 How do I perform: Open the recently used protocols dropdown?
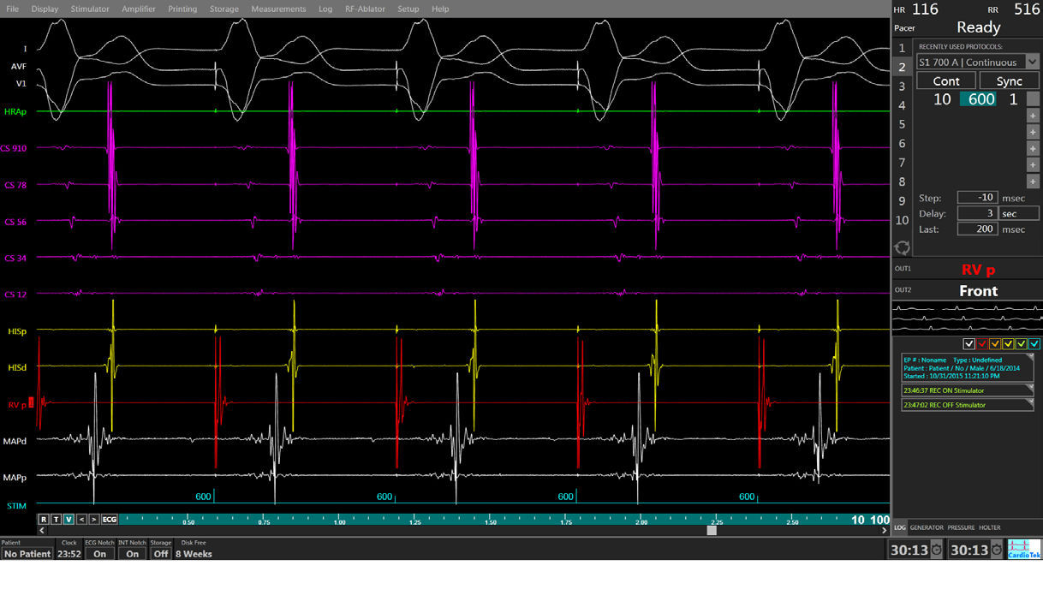(1032, 62)
